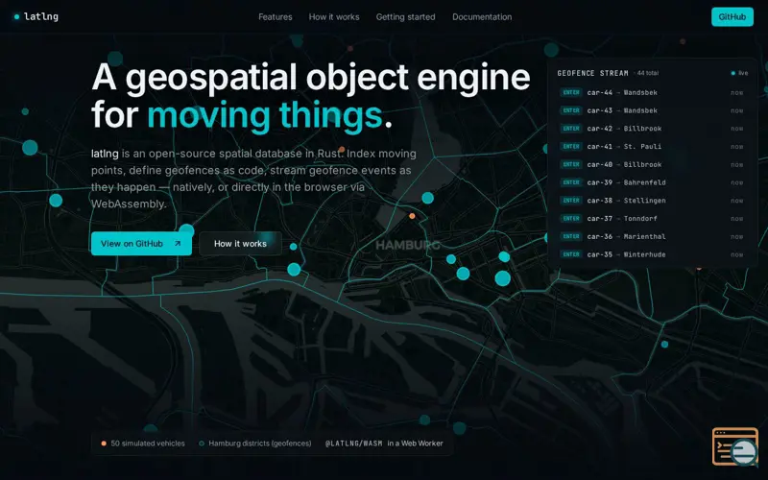
Task: Open Documentation nav link
Action: pyautogui.click(x=482, y=16)
